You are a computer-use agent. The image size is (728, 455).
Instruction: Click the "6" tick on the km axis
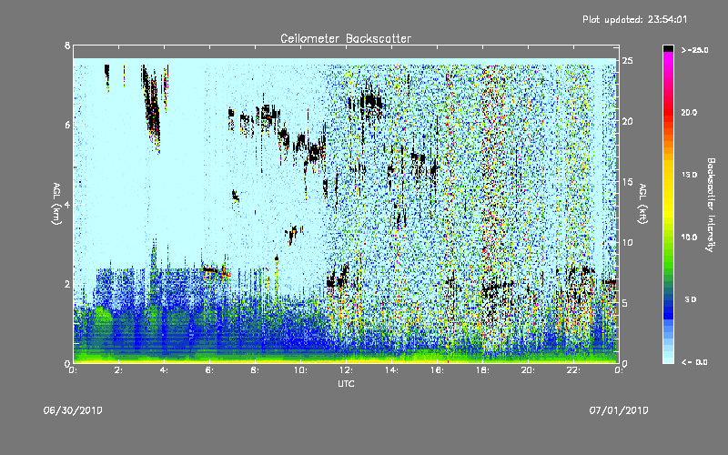[67, 125]
